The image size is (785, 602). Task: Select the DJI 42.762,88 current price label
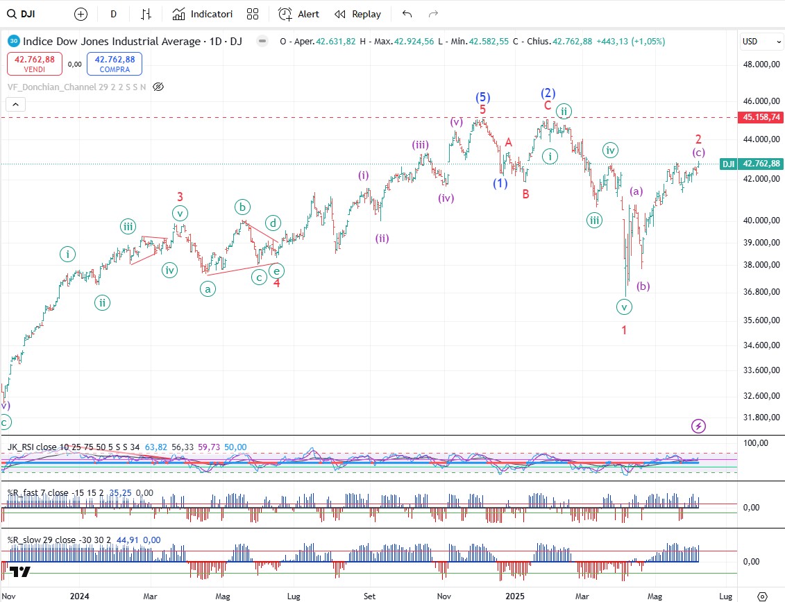(751, 164)
